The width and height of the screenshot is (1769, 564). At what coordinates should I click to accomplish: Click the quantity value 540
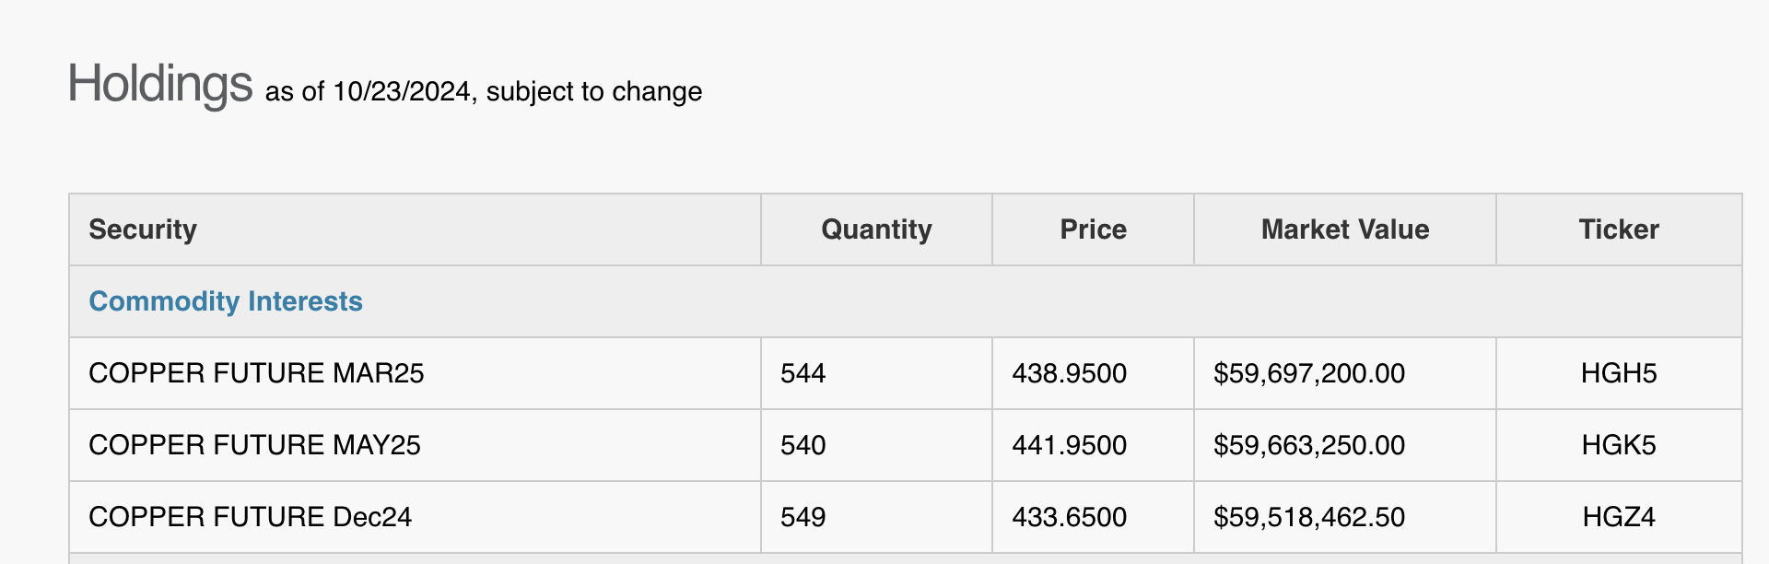pos(802,445)
